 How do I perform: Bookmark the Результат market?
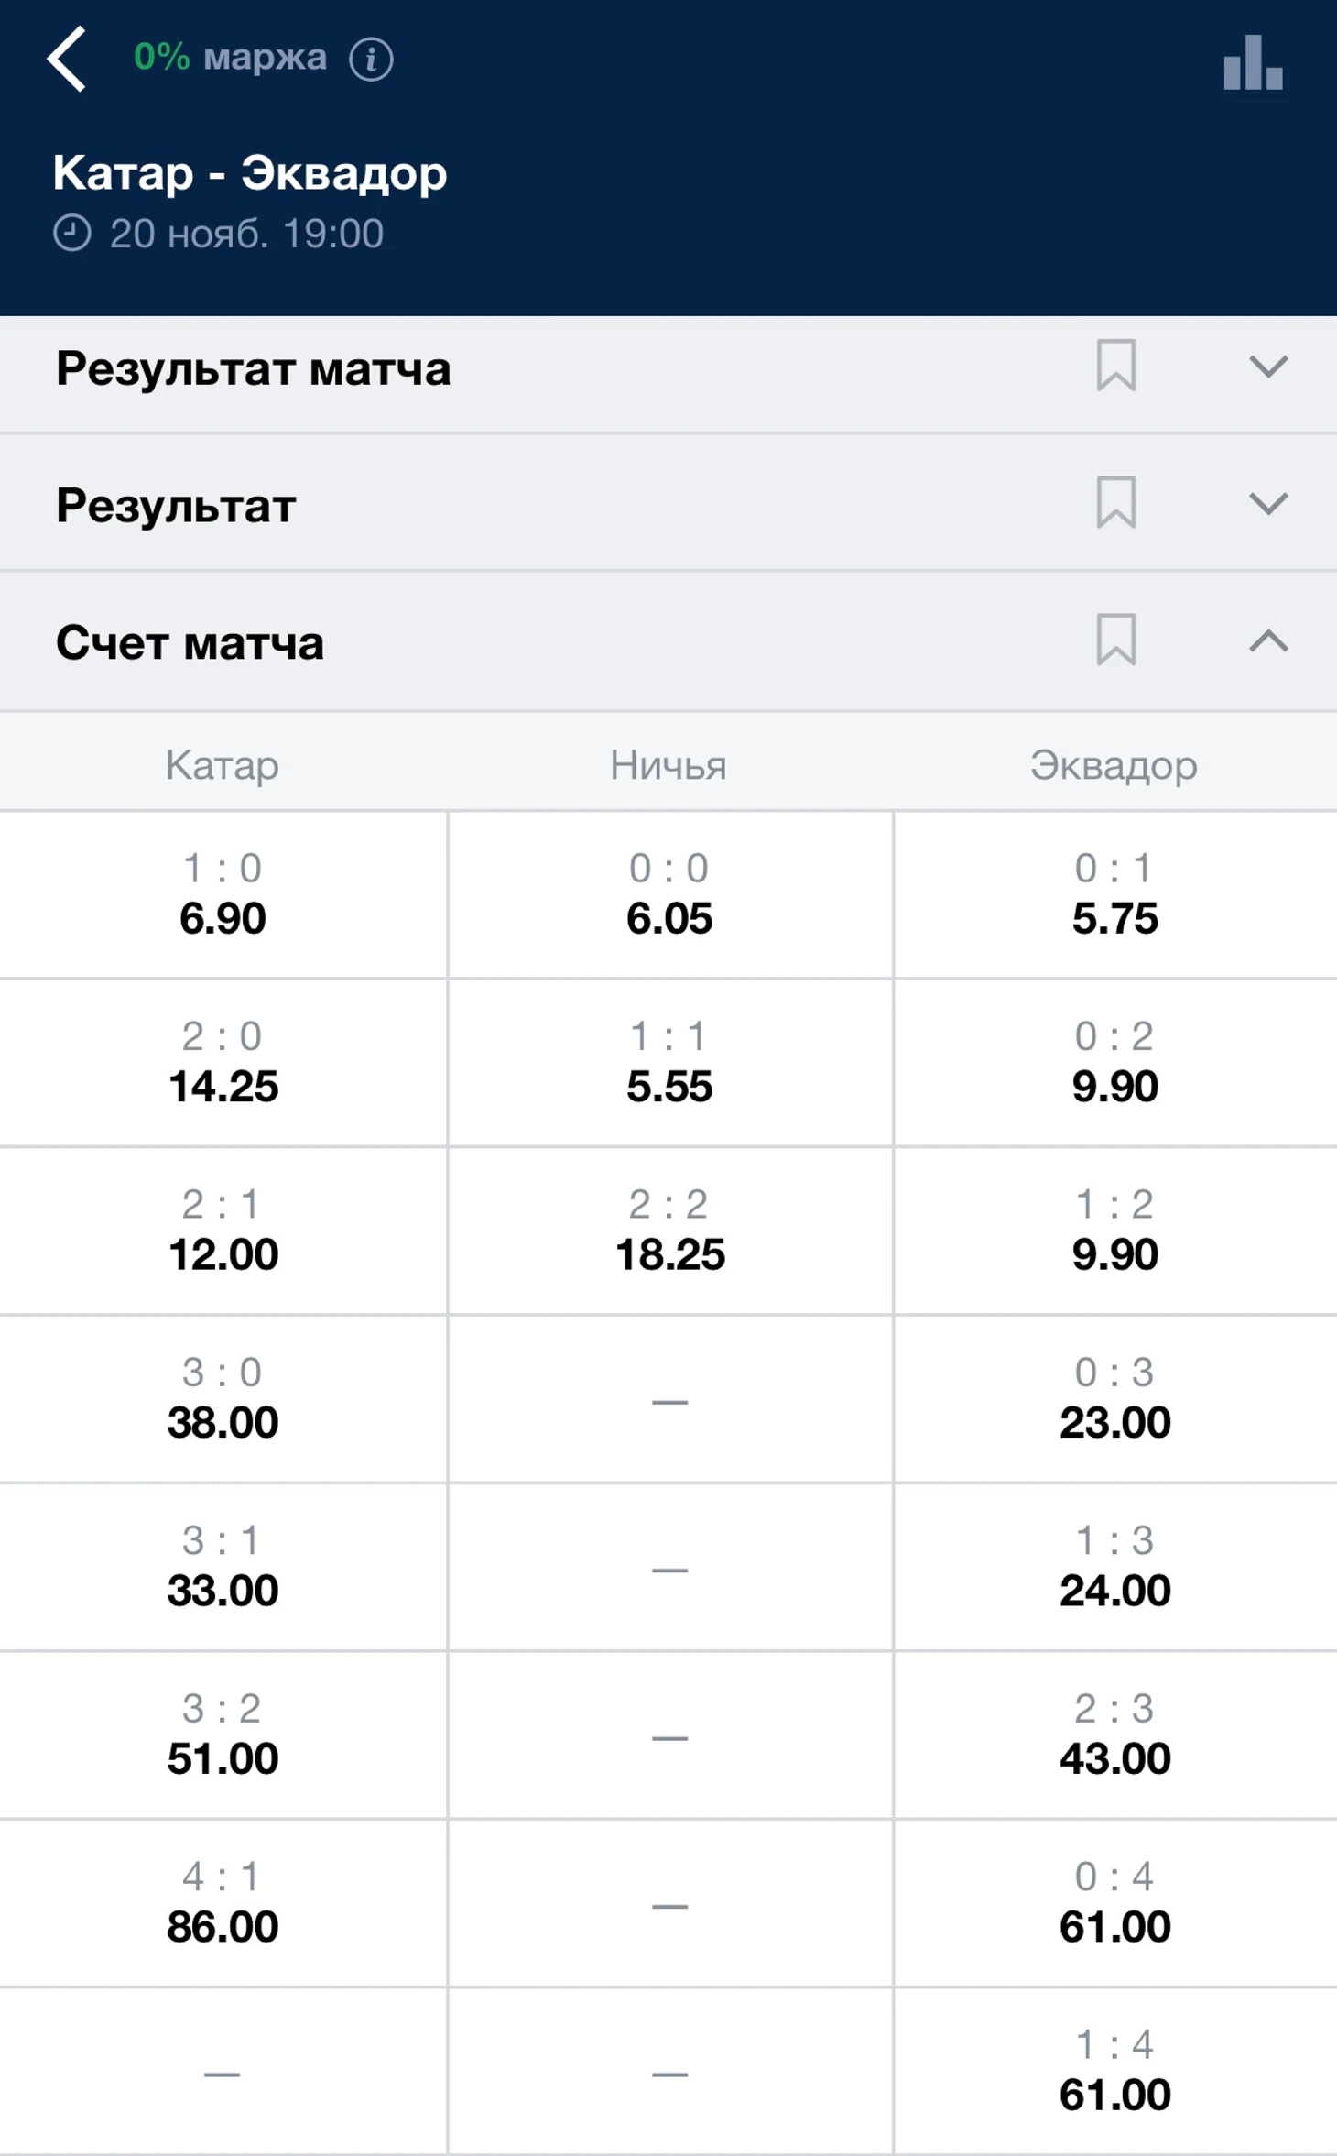(x=1115, y=503)
